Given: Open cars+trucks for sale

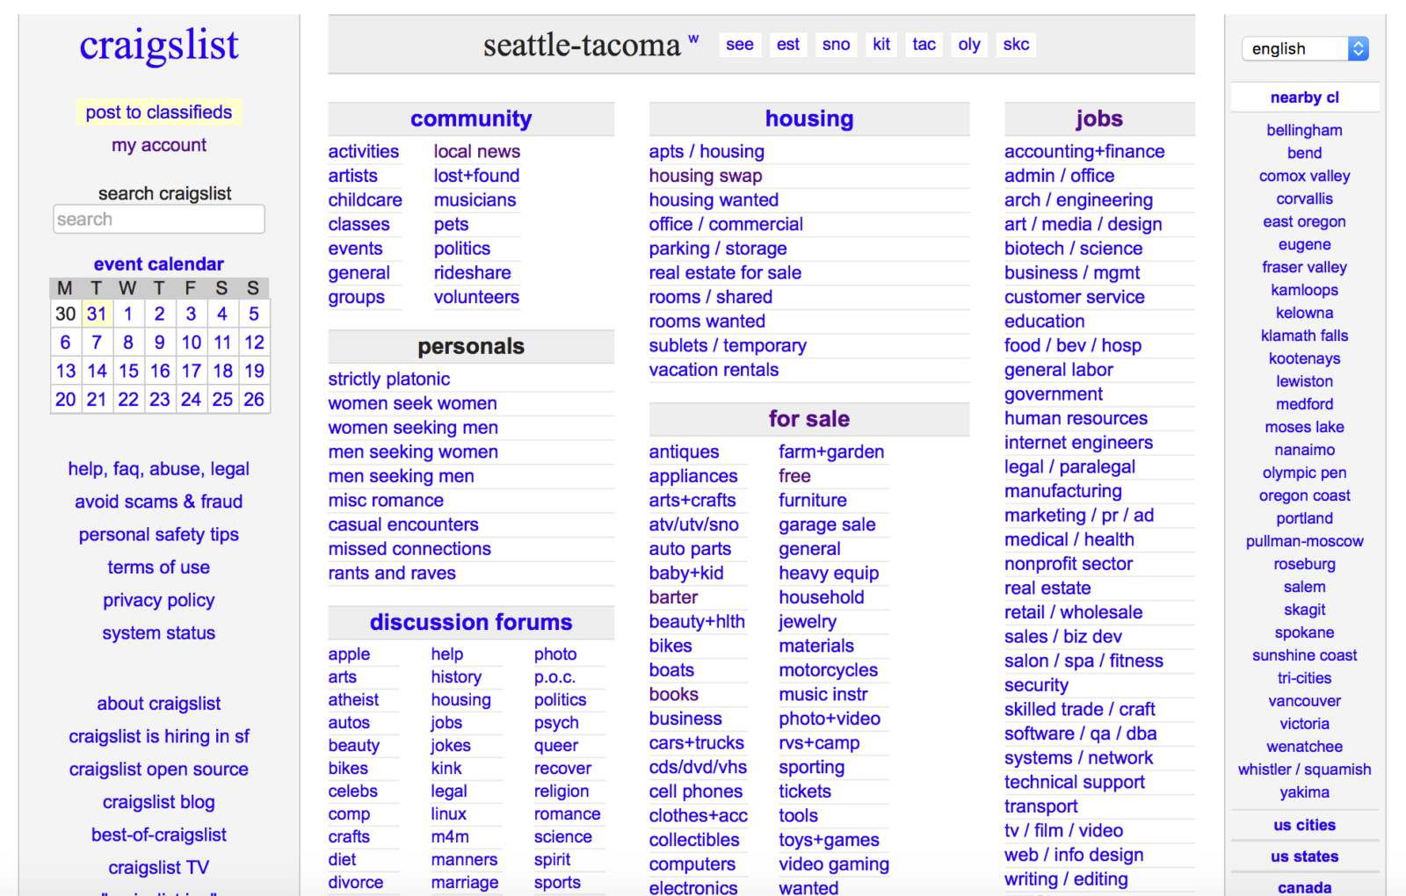Looking at the screenshot, I should pos(696,743).
